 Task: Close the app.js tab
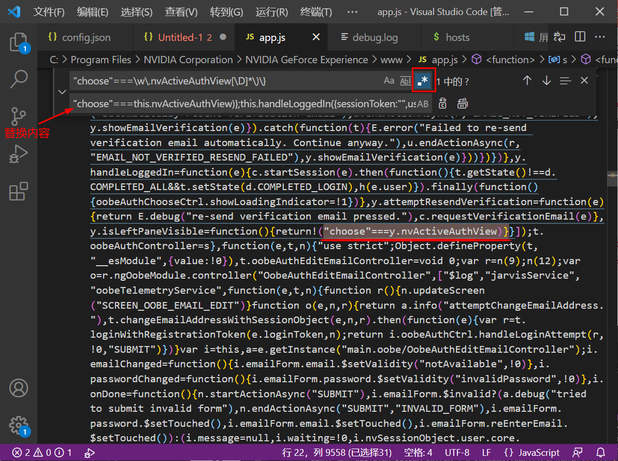pos(316,37)
